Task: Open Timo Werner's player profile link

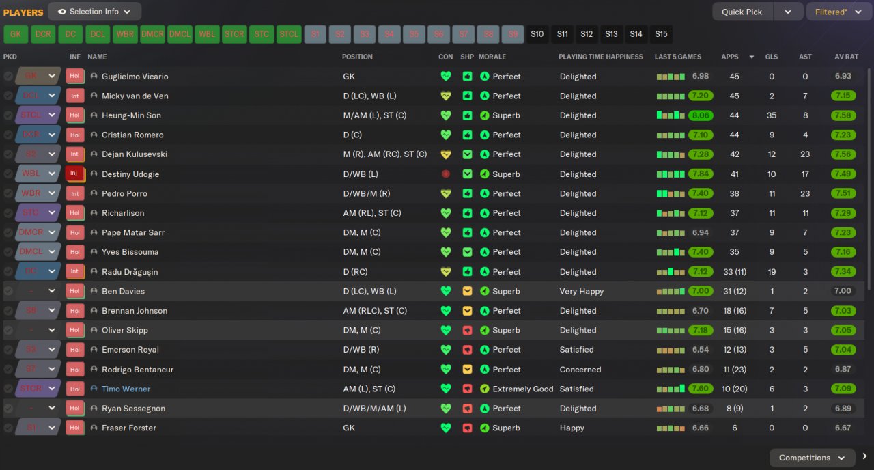Action: 126,389
